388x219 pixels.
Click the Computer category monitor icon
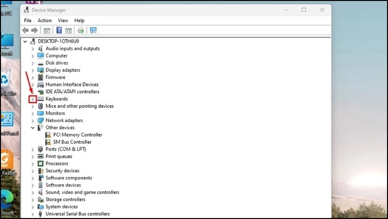pos(41,55)
